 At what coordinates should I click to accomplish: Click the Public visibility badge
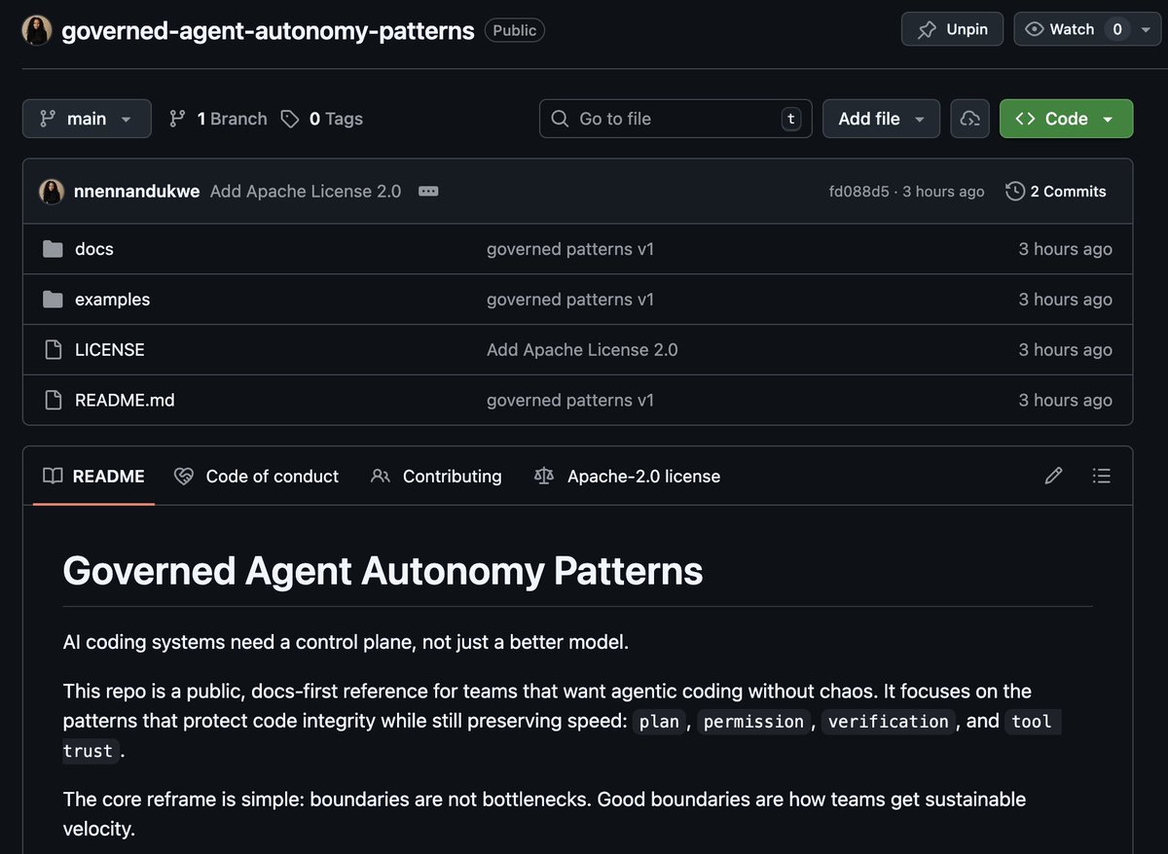tap(515, 30)
